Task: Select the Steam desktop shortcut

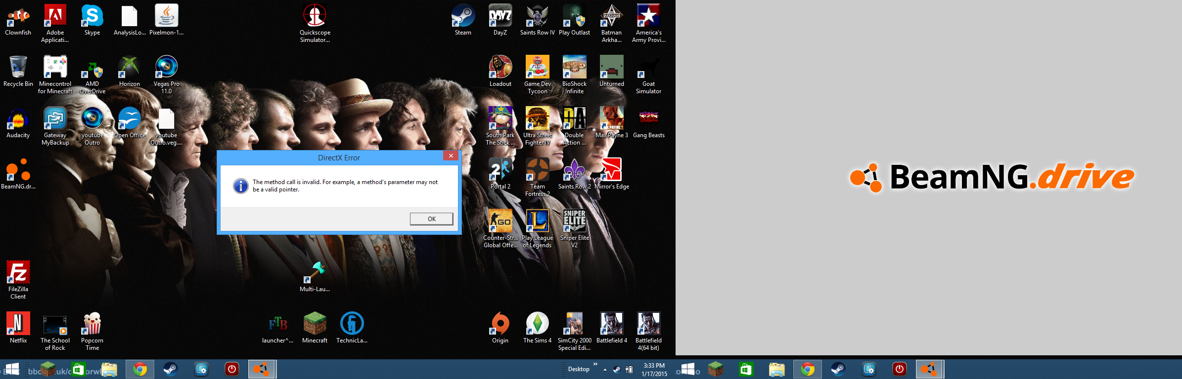Action: point(463,20)
